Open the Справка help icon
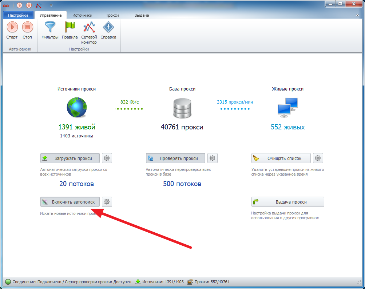 click(108, 27)
